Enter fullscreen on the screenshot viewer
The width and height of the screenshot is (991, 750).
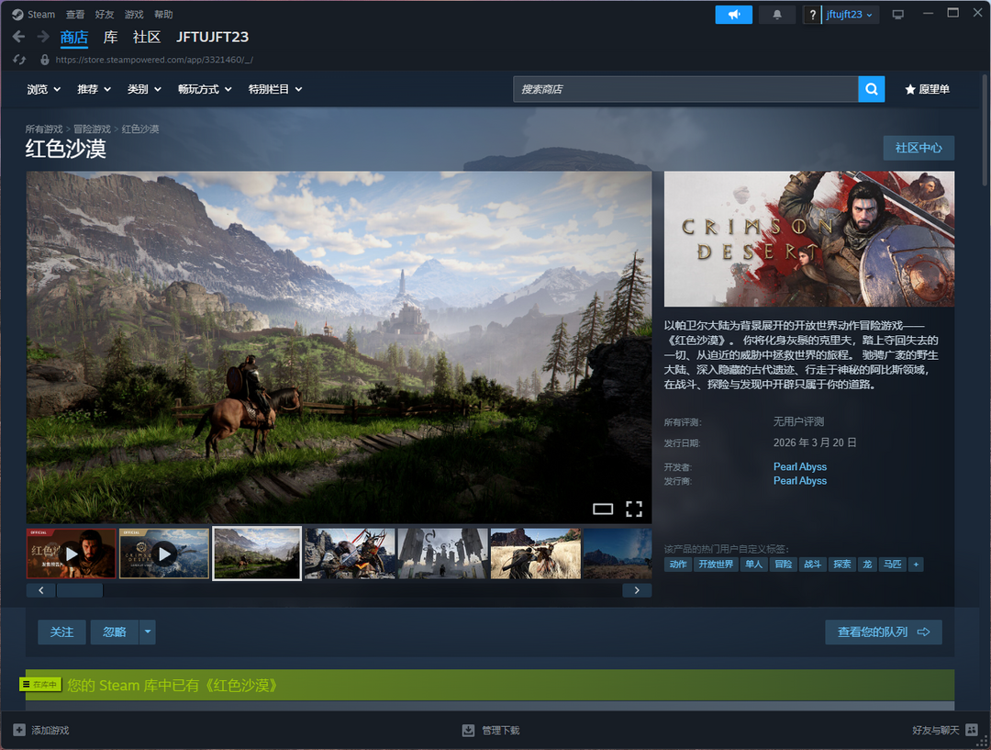(x=633, y=509)
